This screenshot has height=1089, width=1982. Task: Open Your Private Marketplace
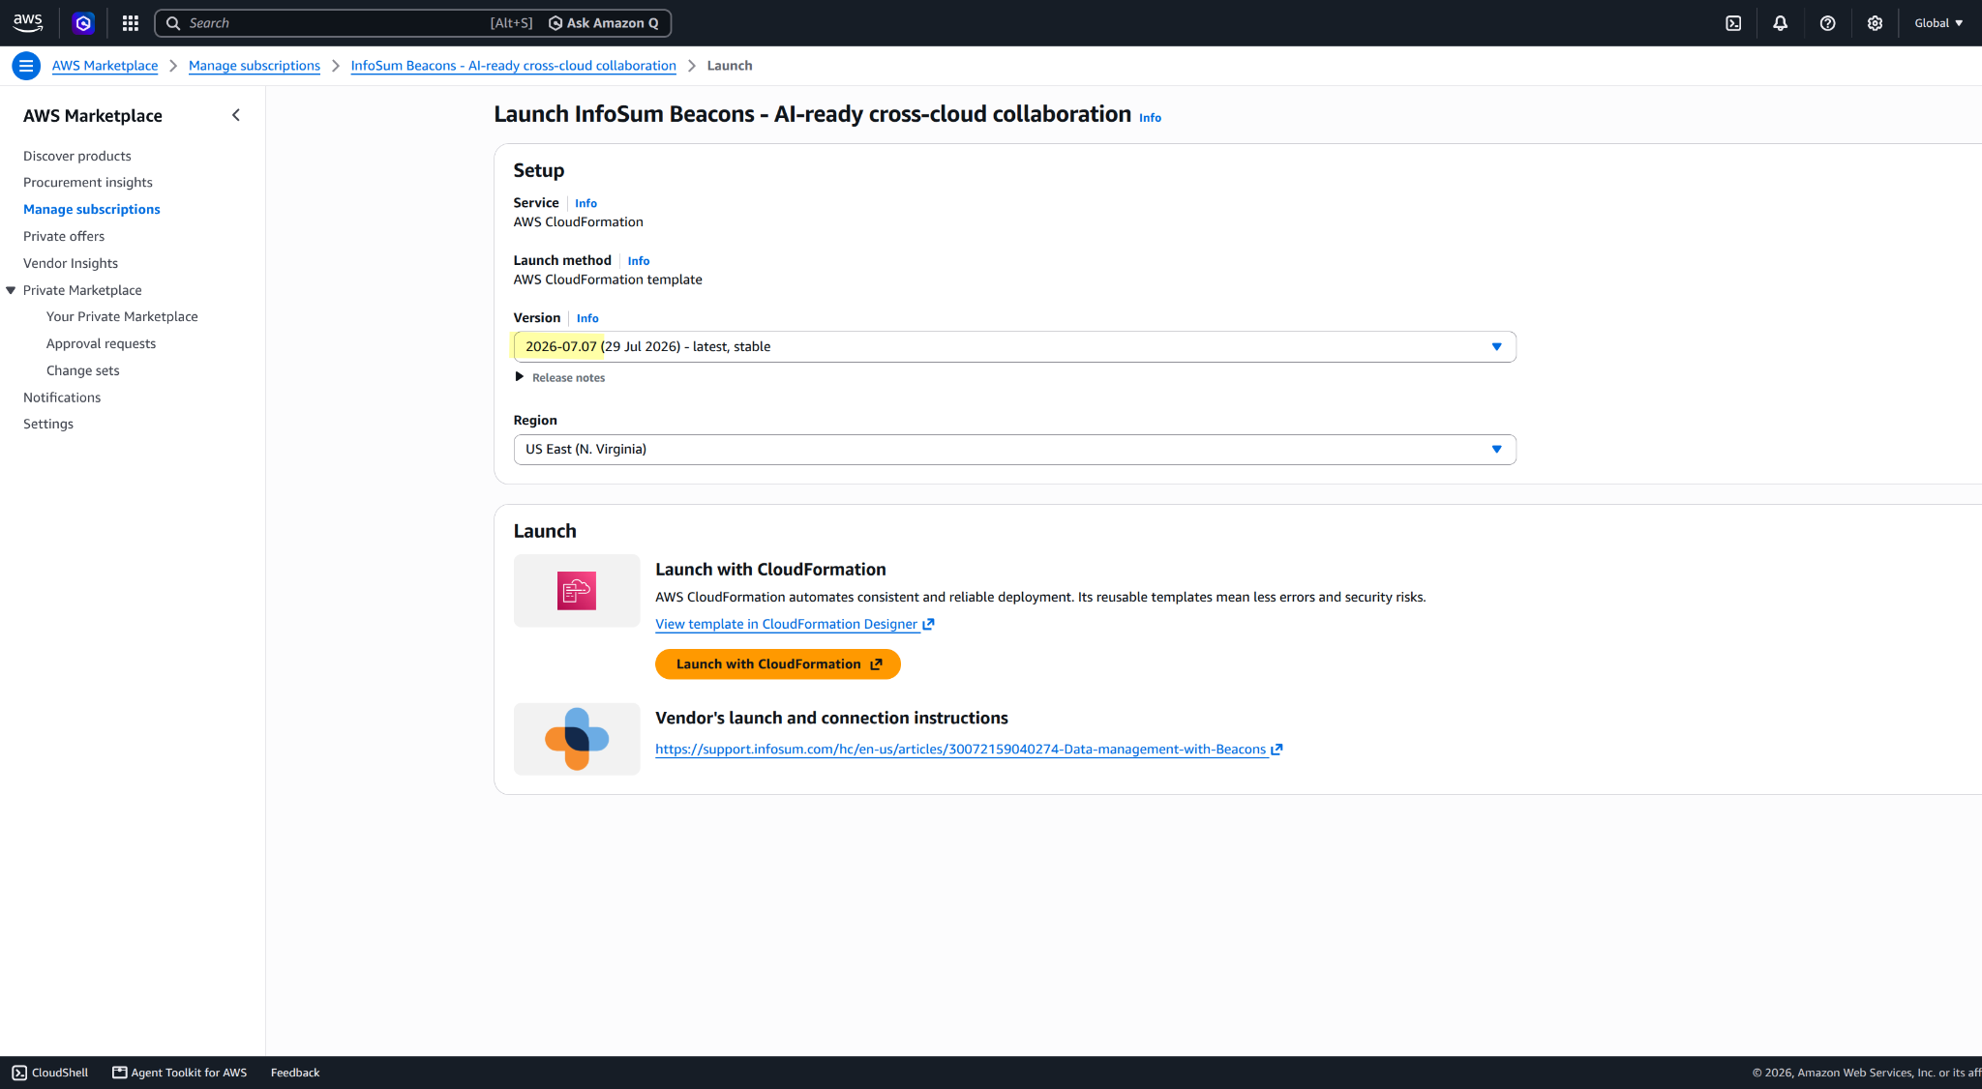coord(122,316)
